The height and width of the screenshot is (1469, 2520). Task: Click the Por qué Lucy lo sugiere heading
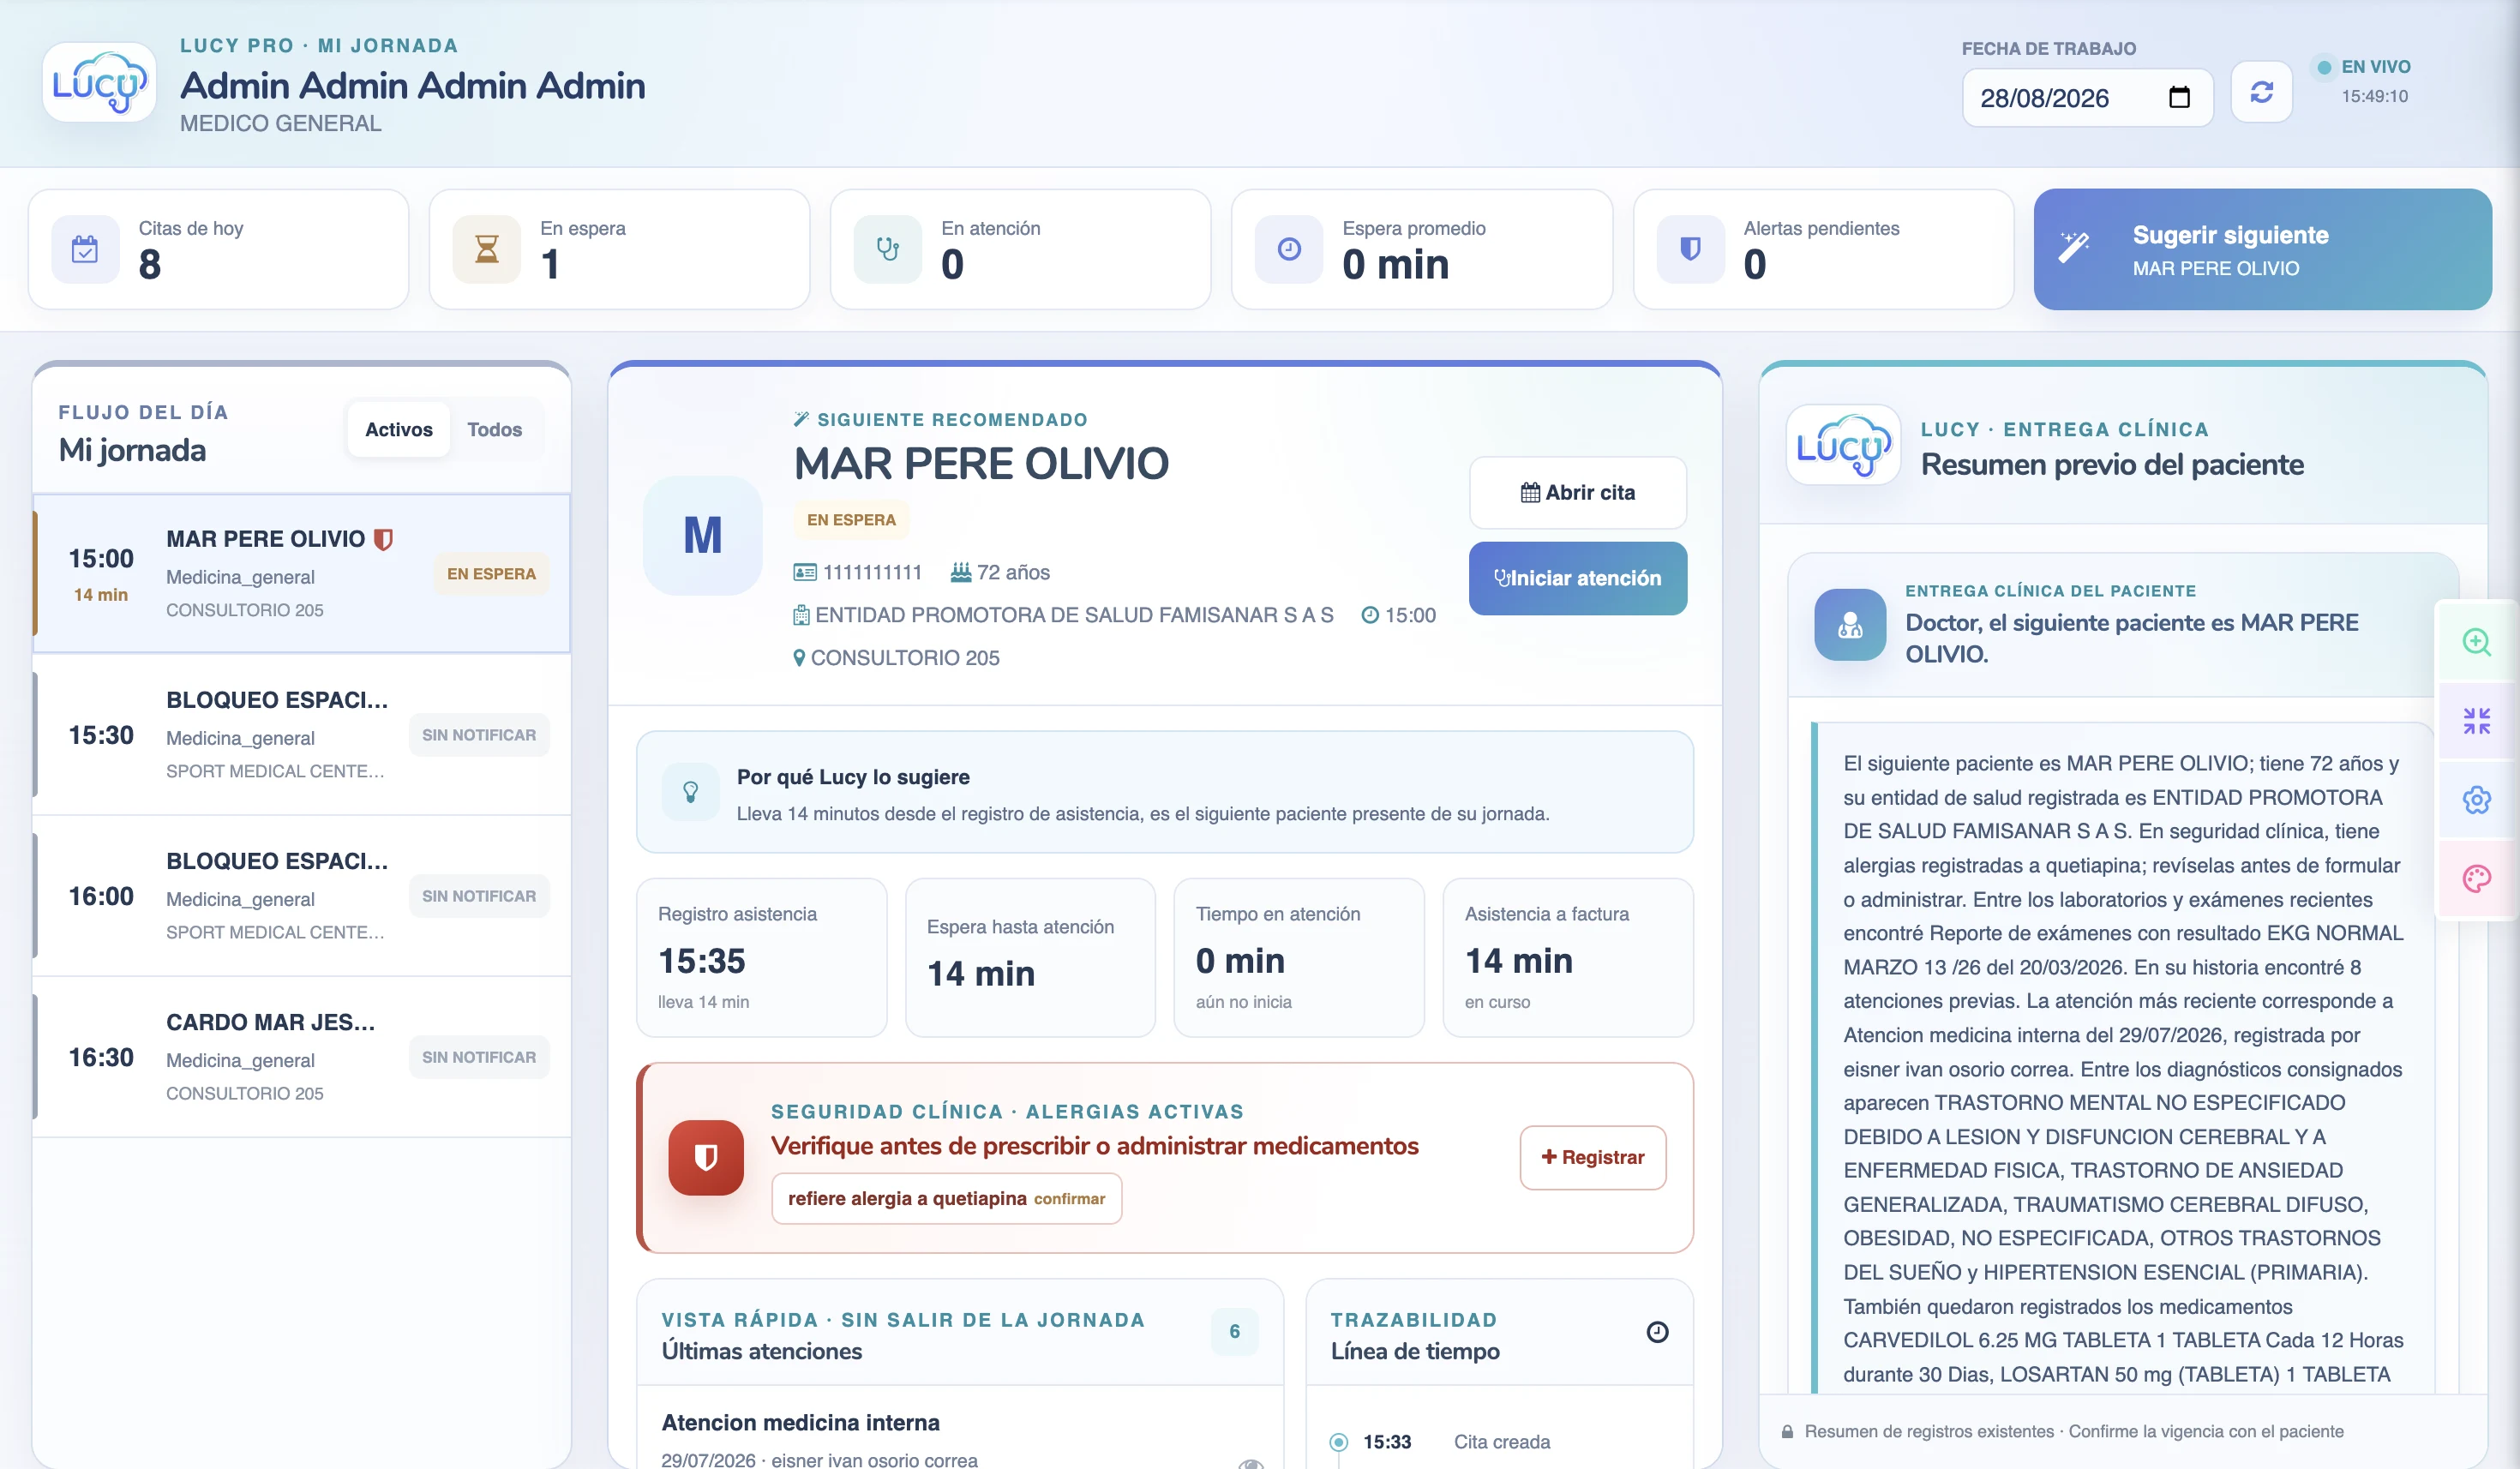853,777
